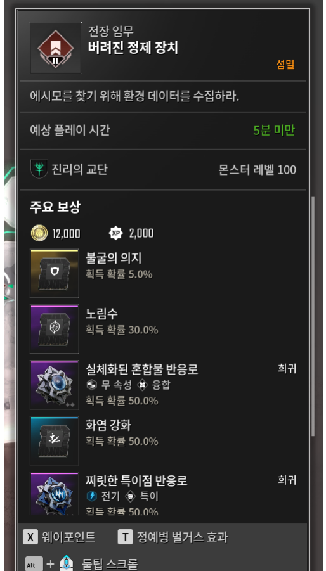
Task: Click the 화염 강화 module icon
Action: pos(55,440)
